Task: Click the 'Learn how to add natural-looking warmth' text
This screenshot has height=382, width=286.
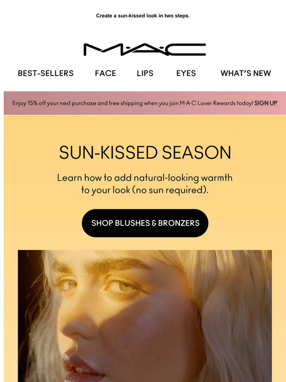Action: coord(145,178)
